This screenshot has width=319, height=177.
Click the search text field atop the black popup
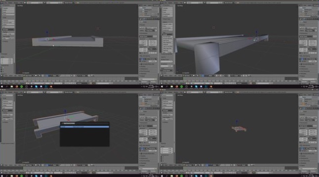[84, 123]
